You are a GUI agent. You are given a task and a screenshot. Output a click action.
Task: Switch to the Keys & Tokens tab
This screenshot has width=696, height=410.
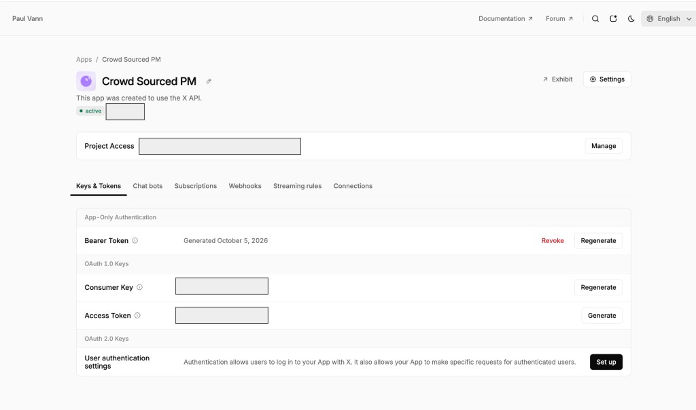[x=99, y=186]
